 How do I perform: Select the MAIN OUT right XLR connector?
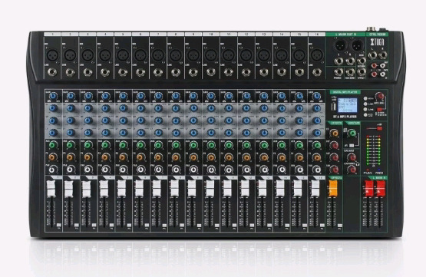[x=357, y=45]
